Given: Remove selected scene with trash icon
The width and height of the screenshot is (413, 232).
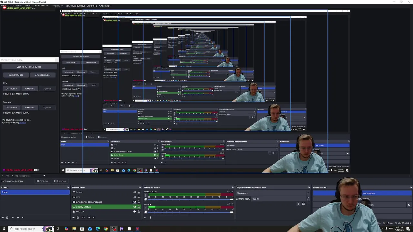Looking at the screenshot, I should click(7, 217).
